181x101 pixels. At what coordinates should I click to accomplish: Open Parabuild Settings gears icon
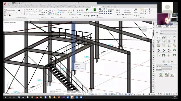[x=135, y=10]
